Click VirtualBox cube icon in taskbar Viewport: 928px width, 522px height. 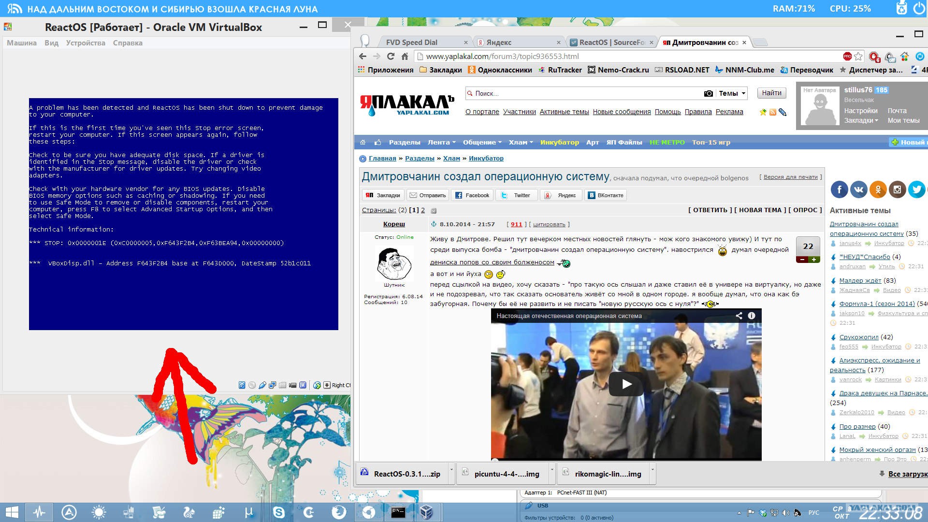coord(426,512)
